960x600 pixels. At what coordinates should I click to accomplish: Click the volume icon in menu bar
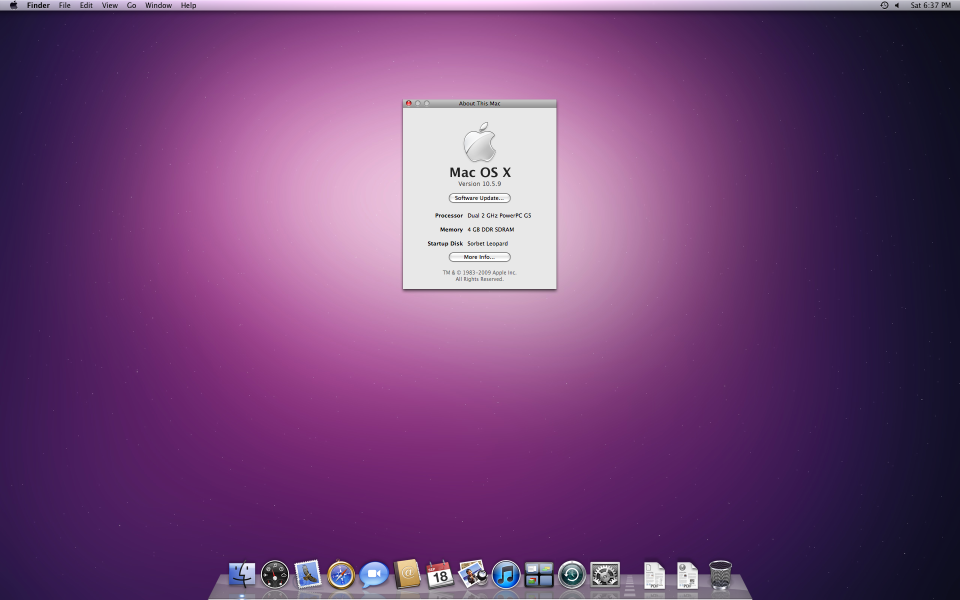(x=897, y=5)
